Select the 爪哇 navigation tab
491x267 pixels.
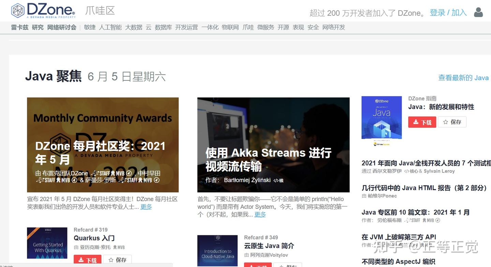[248, 27]
